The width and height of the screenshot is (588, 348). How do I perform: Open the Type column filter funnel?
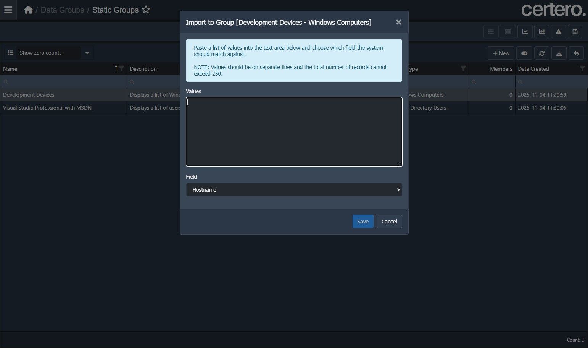tap(463, 68)
